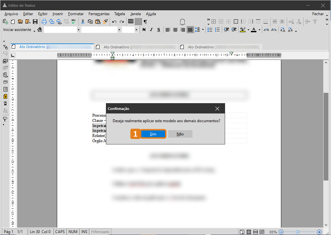Toggle bold formatting with the N button
Image resolution: width=331 pixels, height=235 pixels.
pyautogui.click(x=144, y=30)
